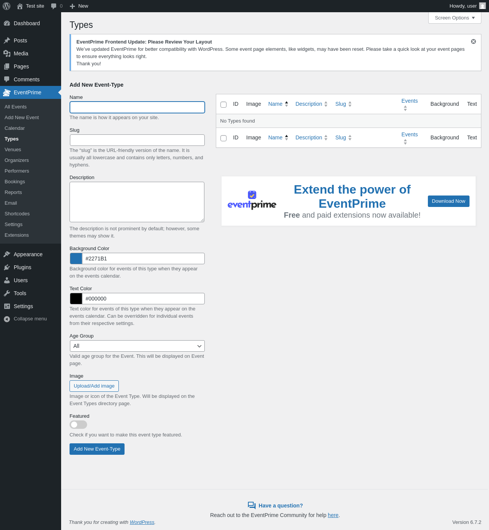Viewport: 489px width, 530px height.
Task: Click the Appearance paintbrush icon
Action: tap(7, 254)
